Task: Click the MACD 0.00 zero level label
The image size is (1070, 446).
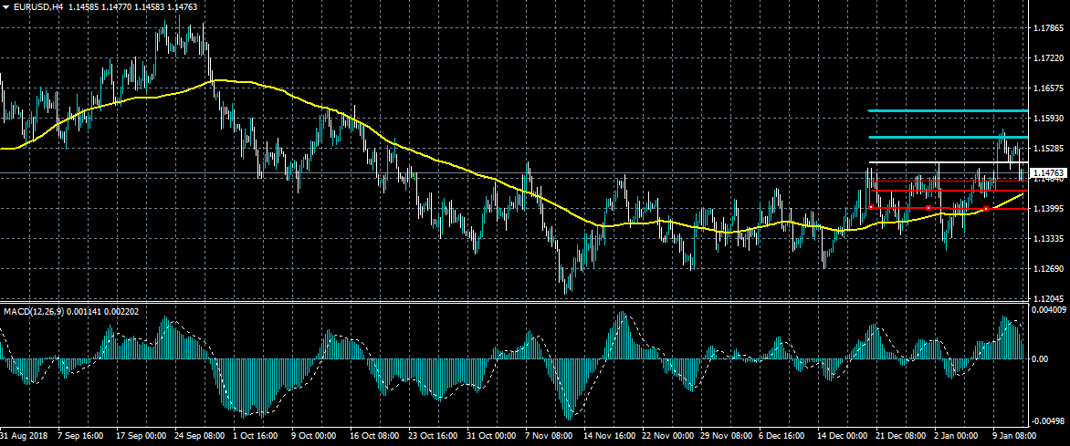Action: [x=1040, y=359]
